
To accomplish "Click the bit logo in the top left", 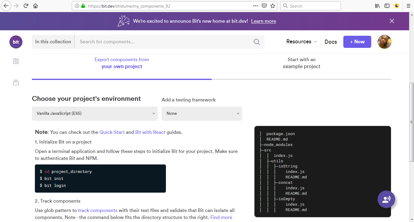I will pos(16,42).
